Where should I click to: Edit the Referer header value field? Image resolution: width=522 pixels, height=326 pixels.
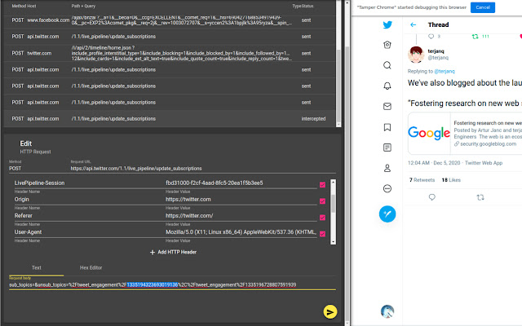pos(241,215)
